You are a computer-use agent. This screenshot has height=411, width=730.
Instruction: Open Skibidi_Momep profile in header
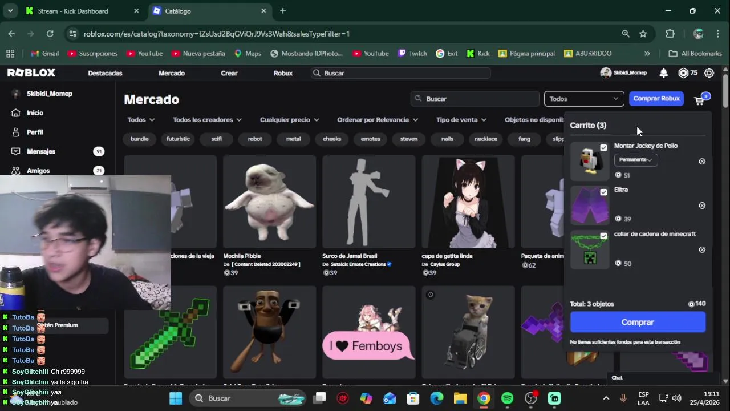pos(624,73)
